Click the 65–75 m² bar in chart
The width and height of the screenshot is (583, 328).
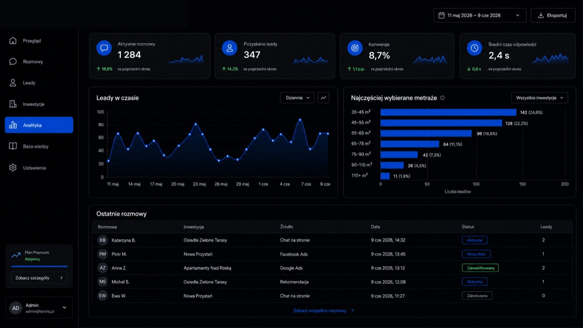pyautogui.click(x=410, y=144)
